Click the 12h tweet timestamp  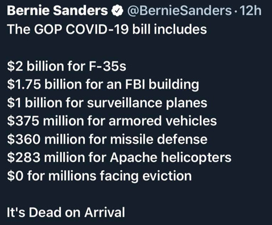[x=250, y=10]
